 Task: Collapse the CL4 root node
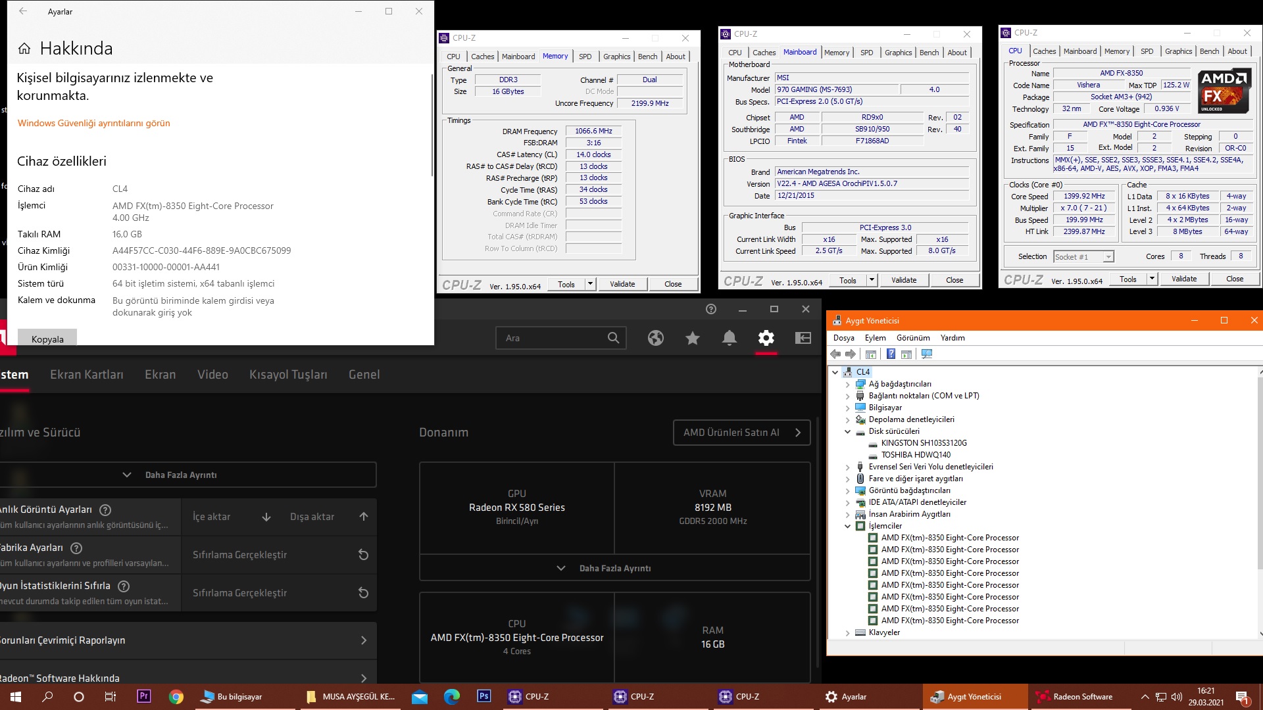[835, 372]
